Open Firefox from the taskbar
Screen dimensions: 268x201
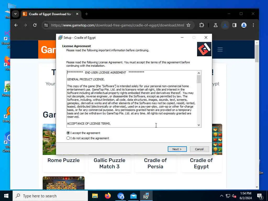pyautogui.click(x=108, y=196)
